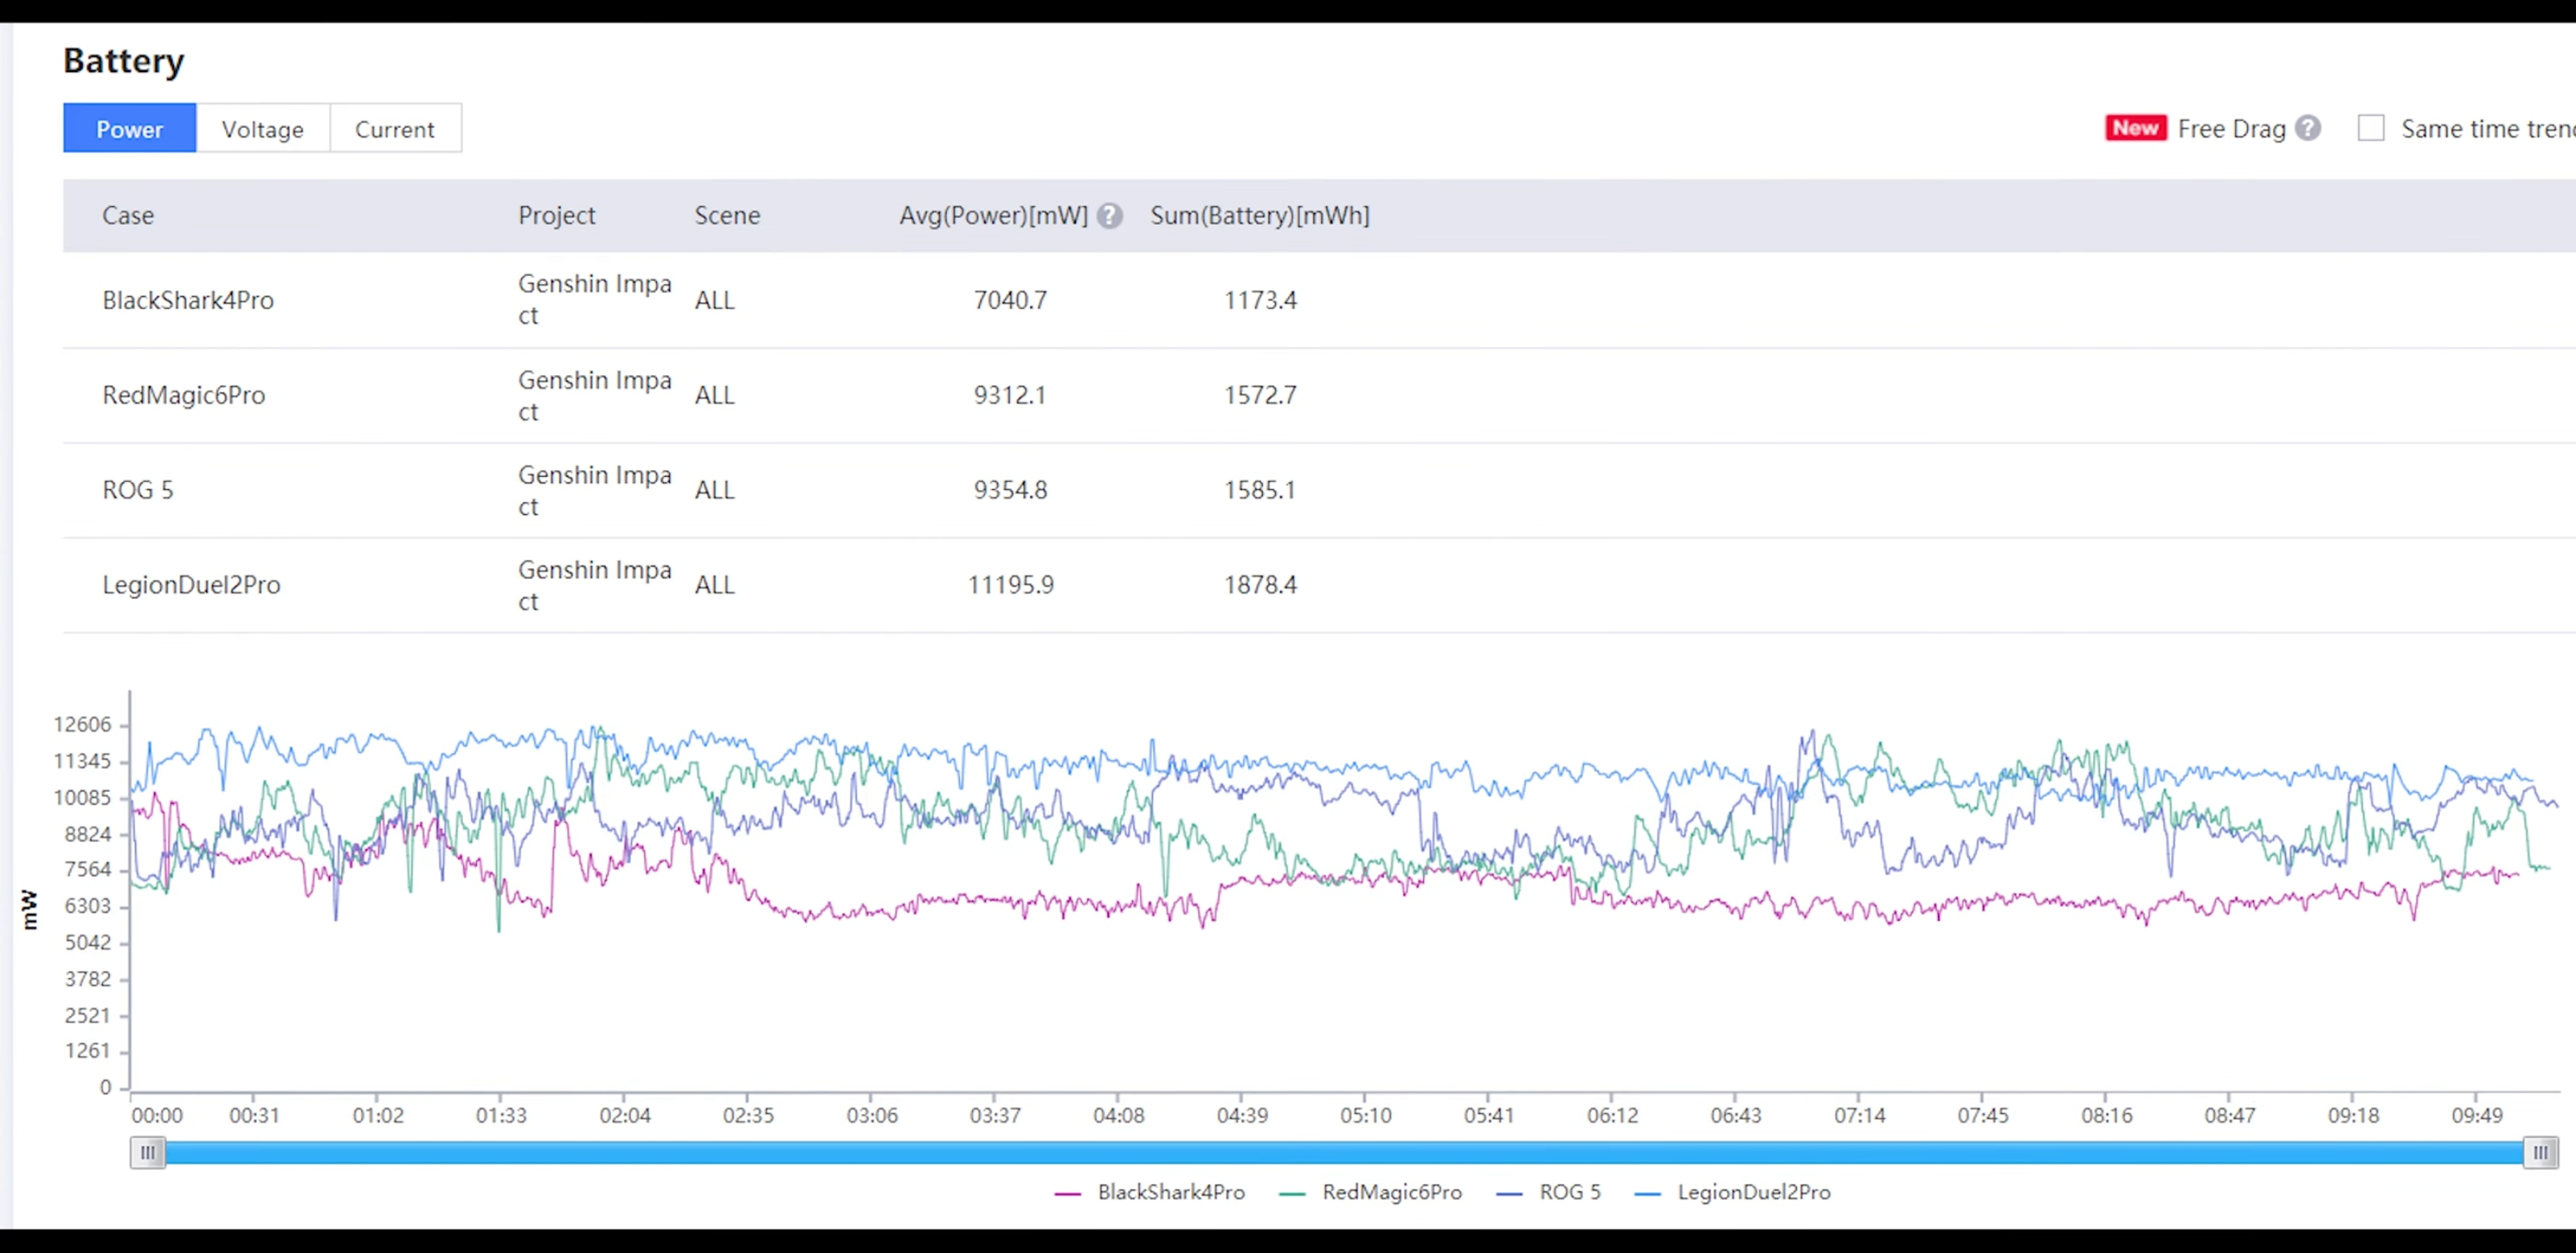Switch to the Current tab
2576x1253 pixels.
[395, 129]
